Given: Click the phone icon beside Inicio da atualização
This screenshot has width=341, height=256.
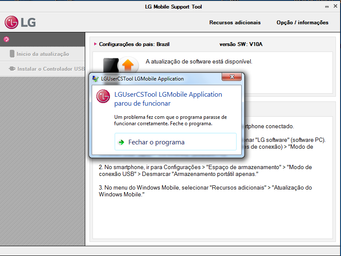Looking at the screenshot, I should [12, 54].
